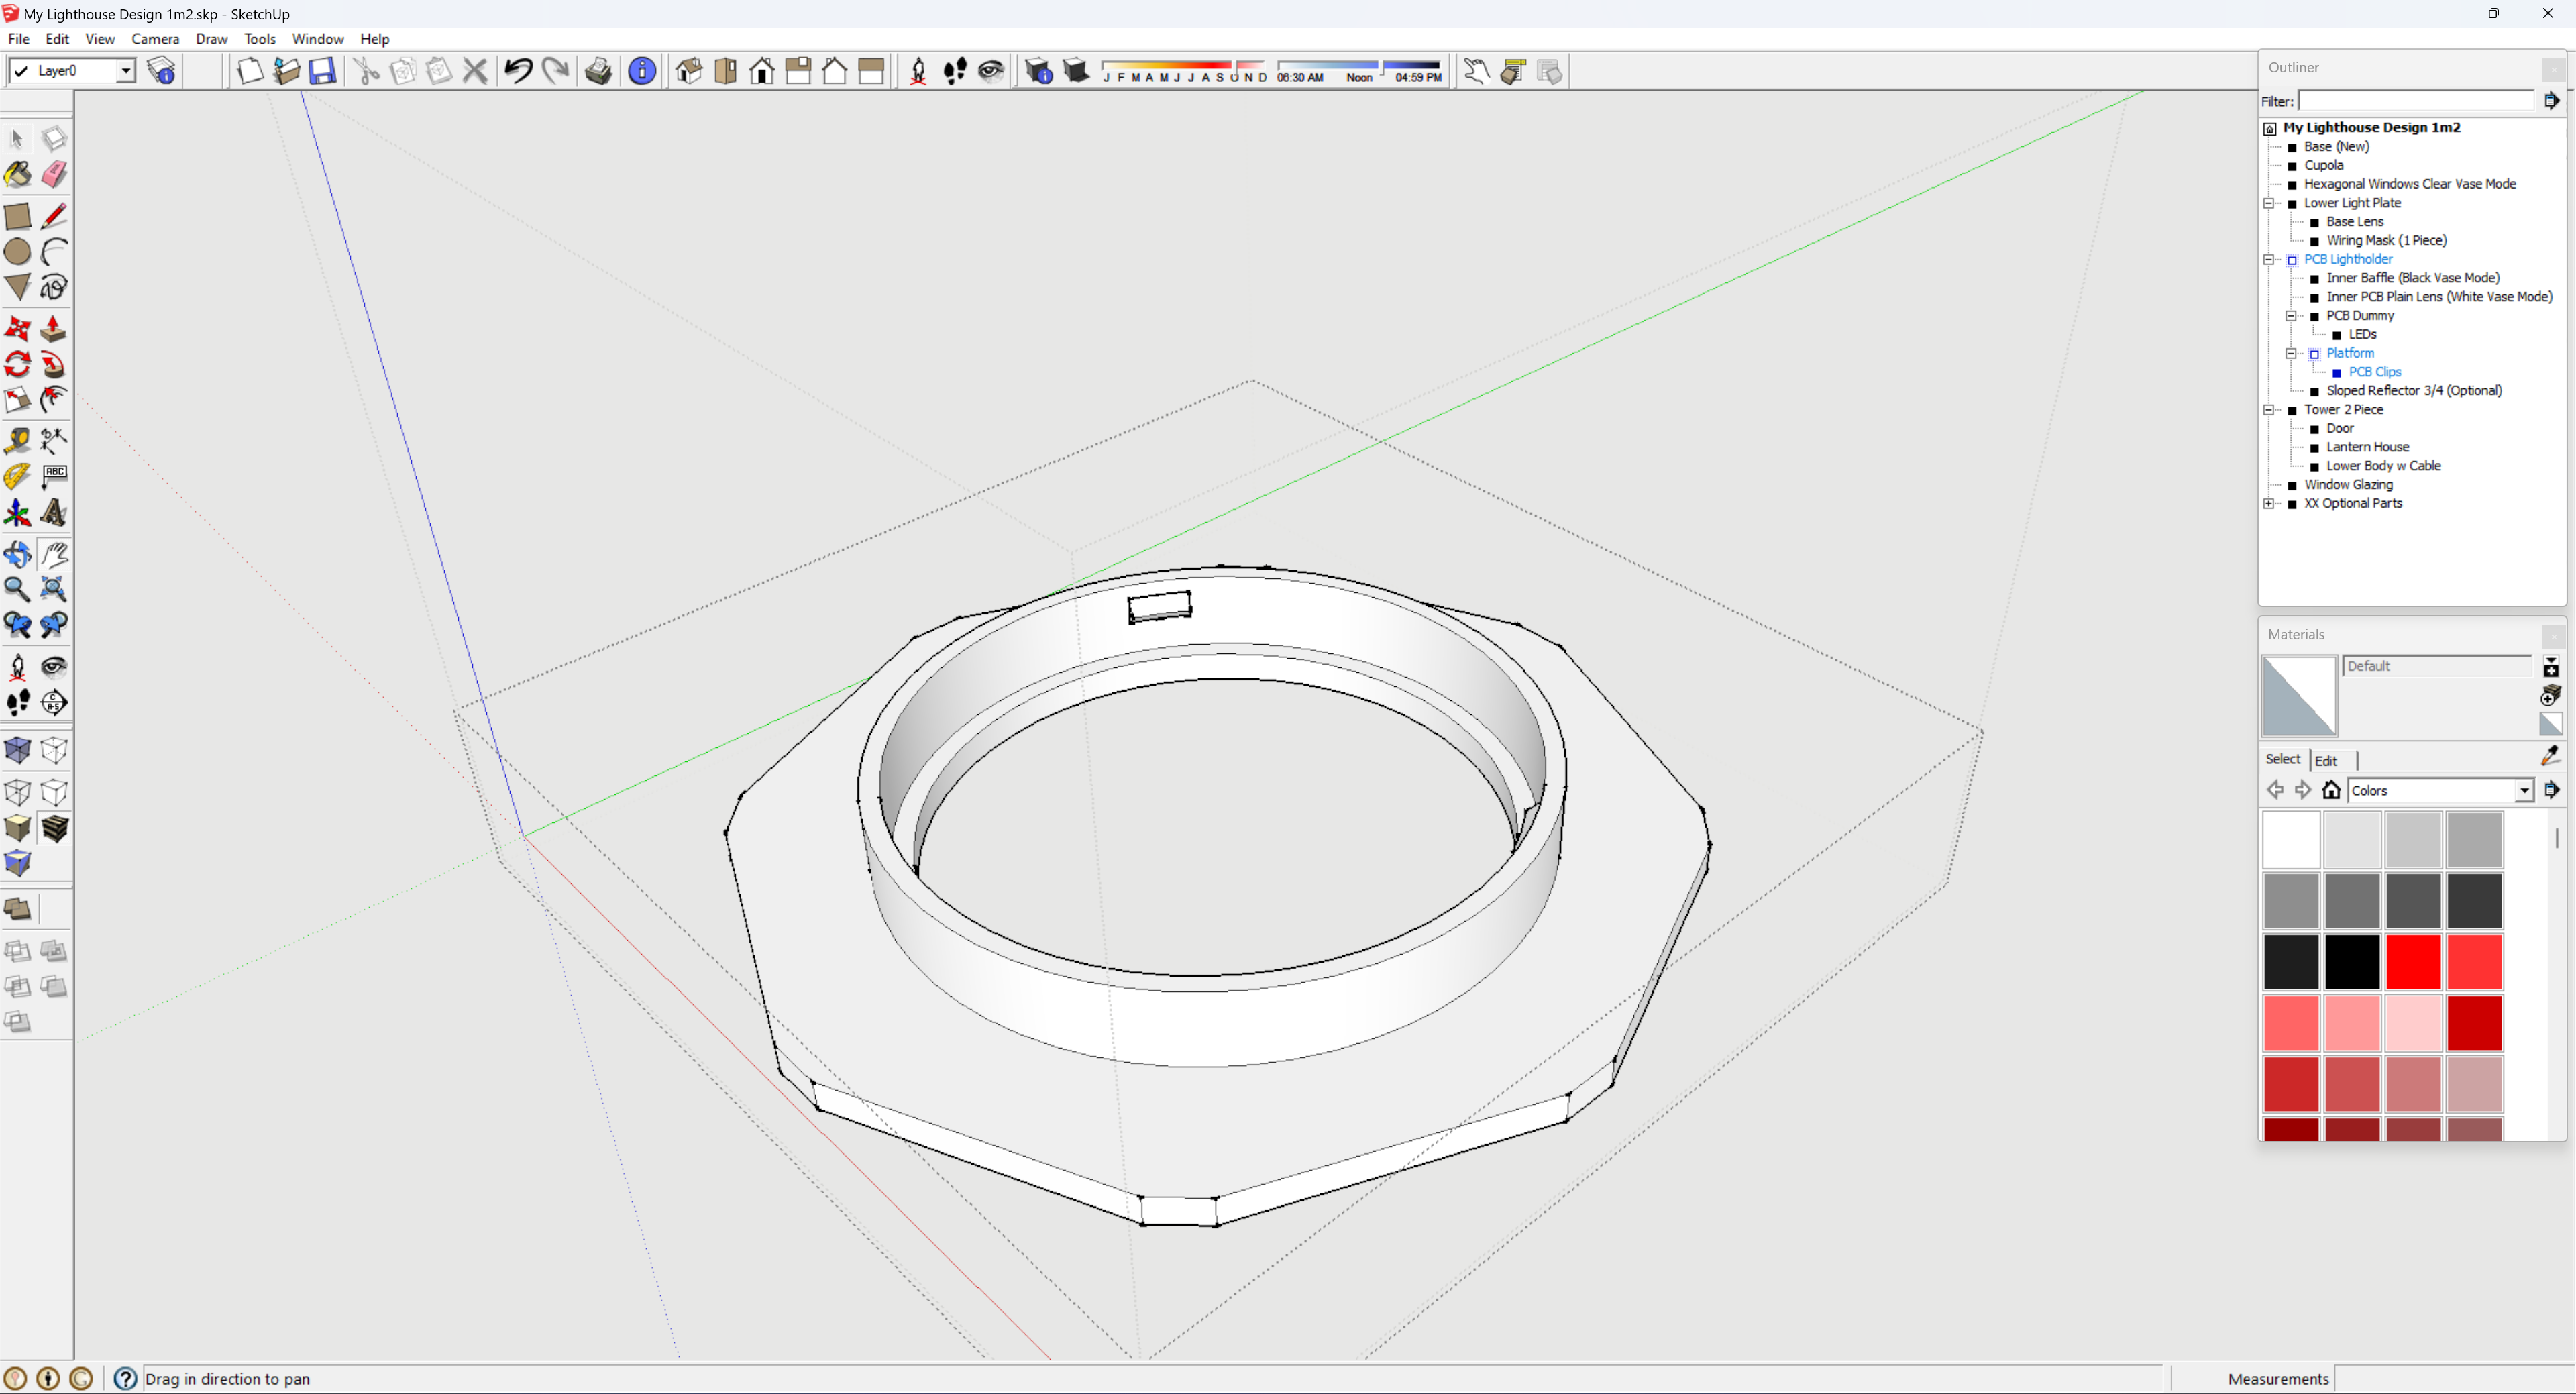This screenshot has height=1394, width=2576.
Task: Activate the Push/Pull tool
Action: [54, 329]
